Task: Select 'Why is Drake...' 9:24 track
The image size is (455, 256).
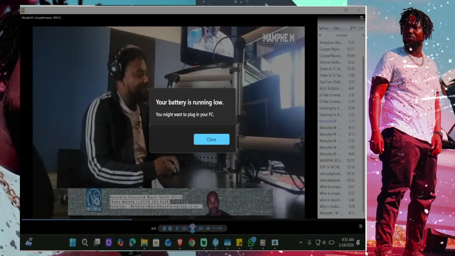Action: click(x=337, y=207)
